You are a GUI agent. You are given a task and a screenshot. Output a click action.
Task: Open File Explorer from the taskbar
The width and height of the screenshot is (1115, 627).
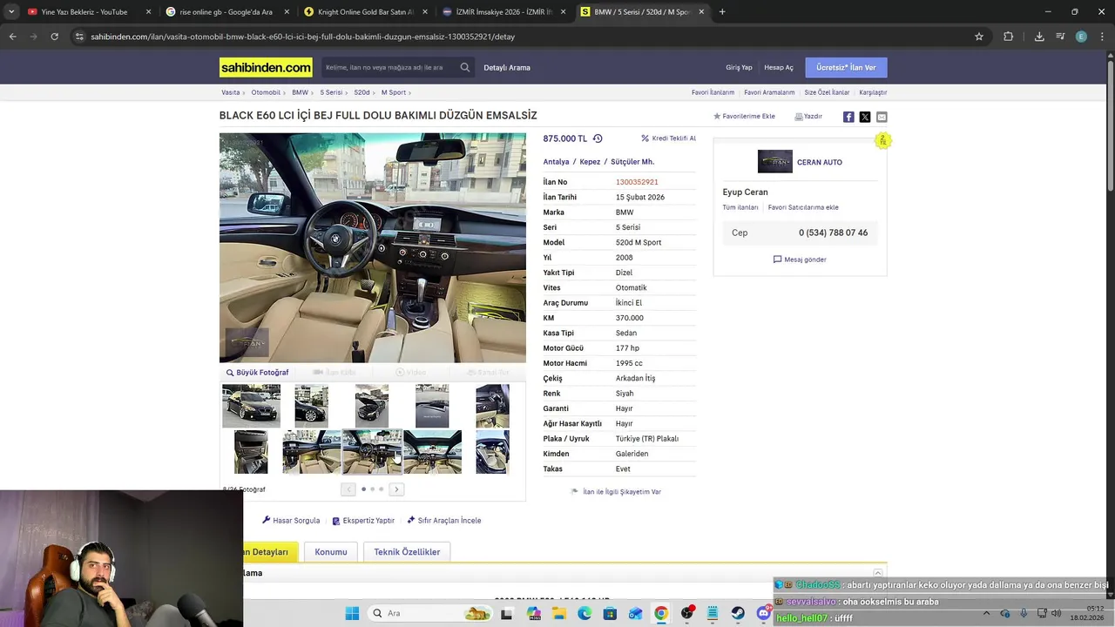coord(558,613)
